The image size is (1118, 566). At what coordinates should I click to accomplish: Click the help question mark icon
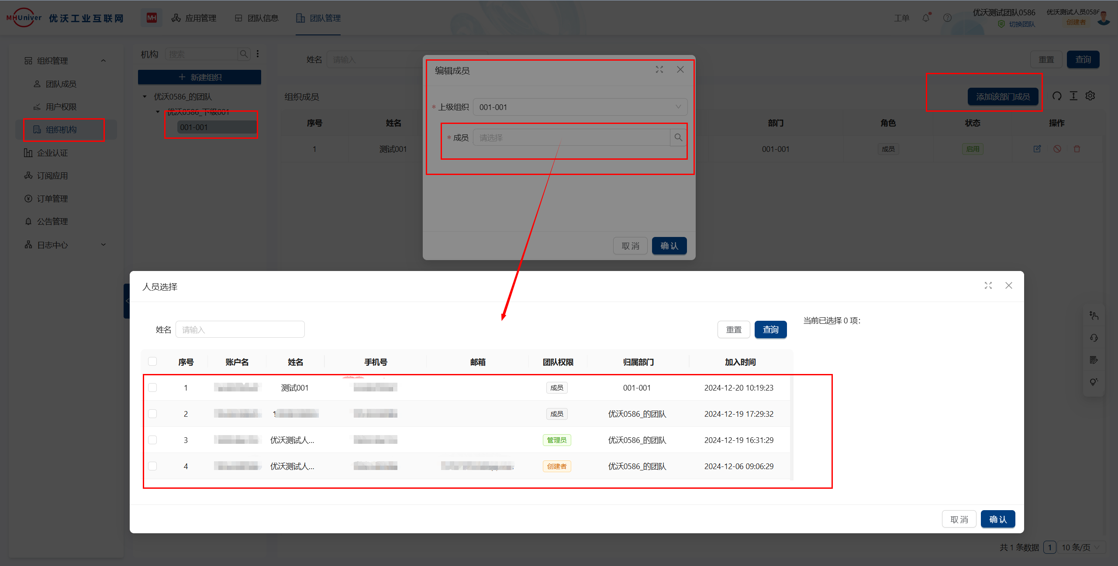pyautogui.click(x=947, y=18)
